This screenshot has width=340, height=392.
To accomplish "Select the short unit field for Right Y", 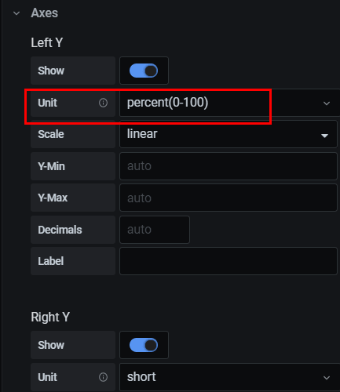I will pos(230,377).
